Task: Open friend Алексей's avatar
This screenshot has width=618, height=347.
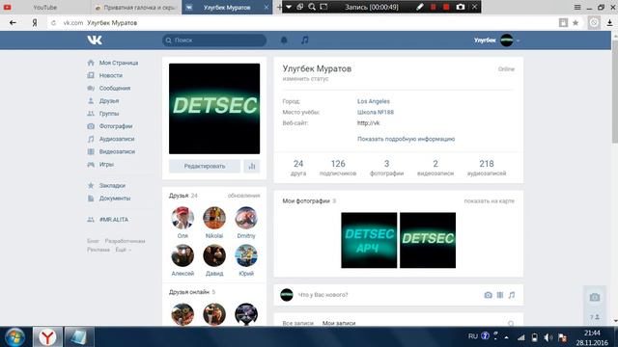Action: coord(183,255)
